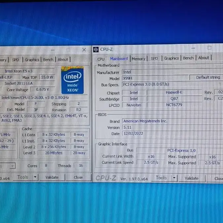This screenshot has width=223, height=223.
Task: Click the CPU name 'Intel Xeon E5 v3'
Action: point(27,71)
